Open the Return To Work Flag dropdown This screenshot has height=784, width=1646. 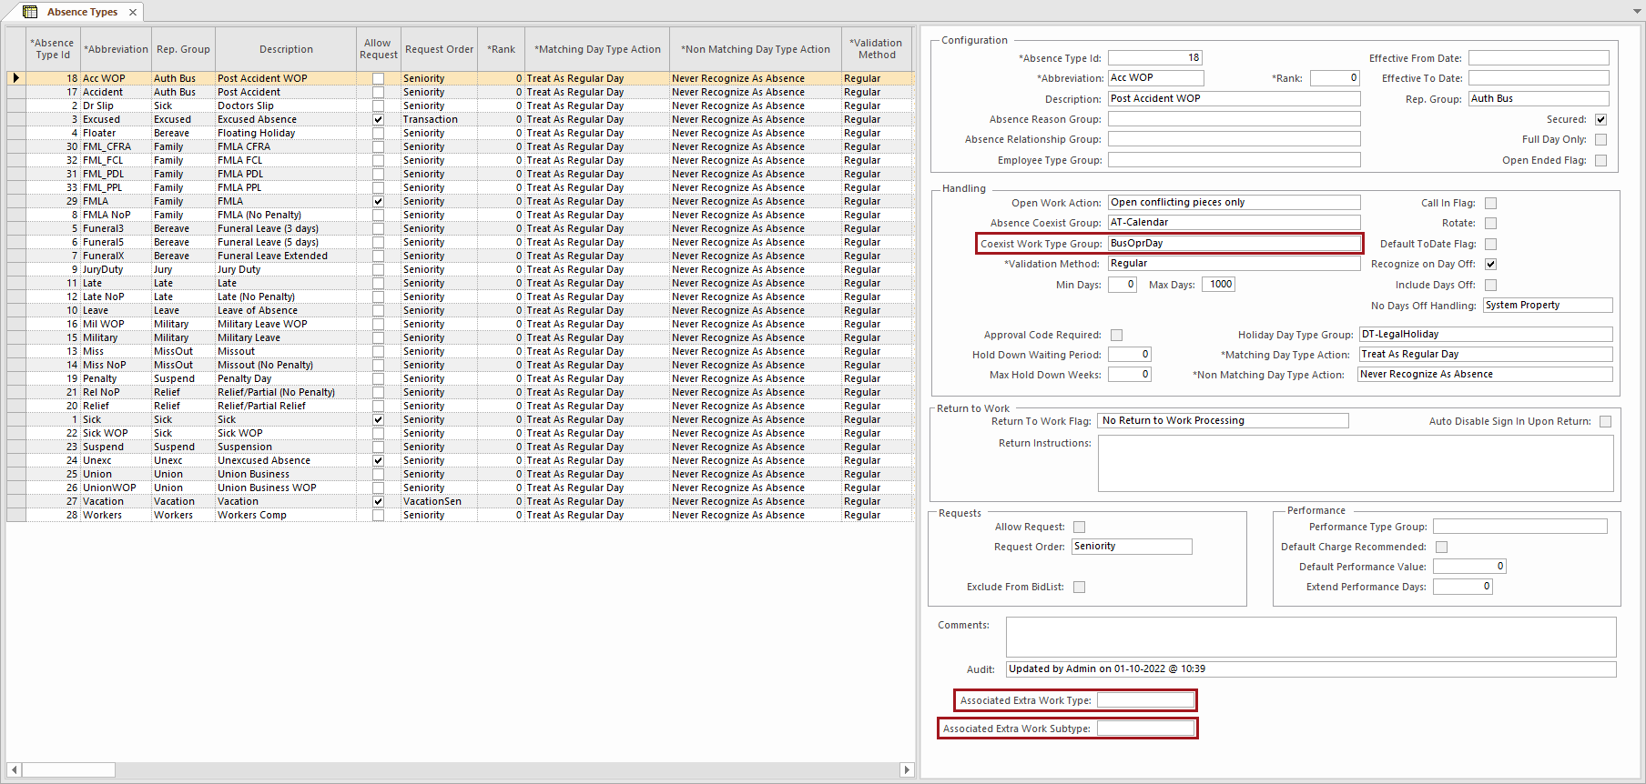(x=1223, y=420)
